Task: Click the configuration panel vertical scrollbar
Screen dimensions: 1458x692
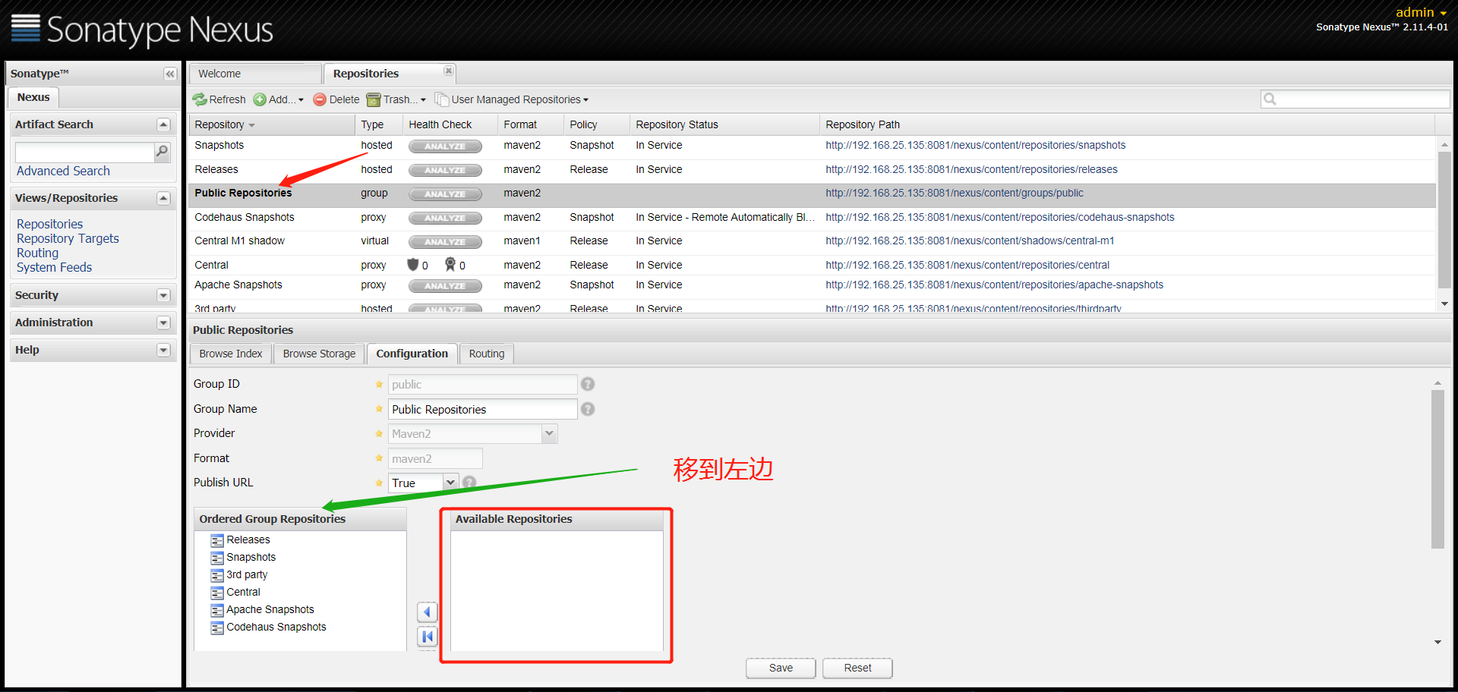Action: pos(1437,469)
